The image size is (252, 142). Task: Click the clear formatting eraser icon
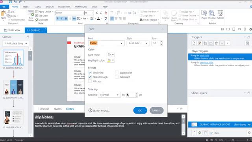(106, 13)
